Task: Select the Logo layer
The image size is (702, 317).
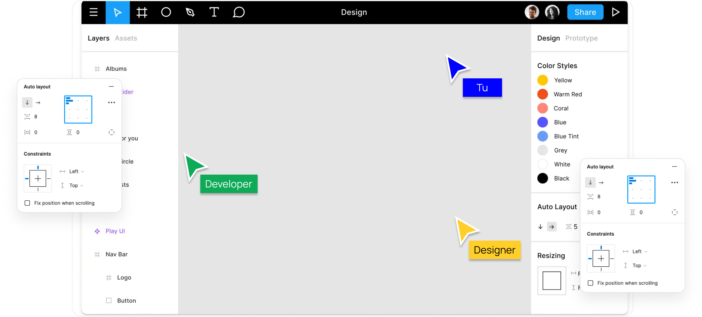Action: pyautogui.click(x=124, y=278)
